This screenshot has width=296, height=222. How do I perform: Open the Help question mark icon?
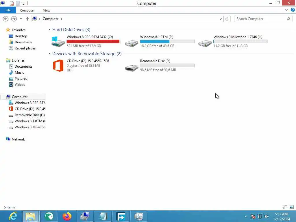tap(293, 10)
